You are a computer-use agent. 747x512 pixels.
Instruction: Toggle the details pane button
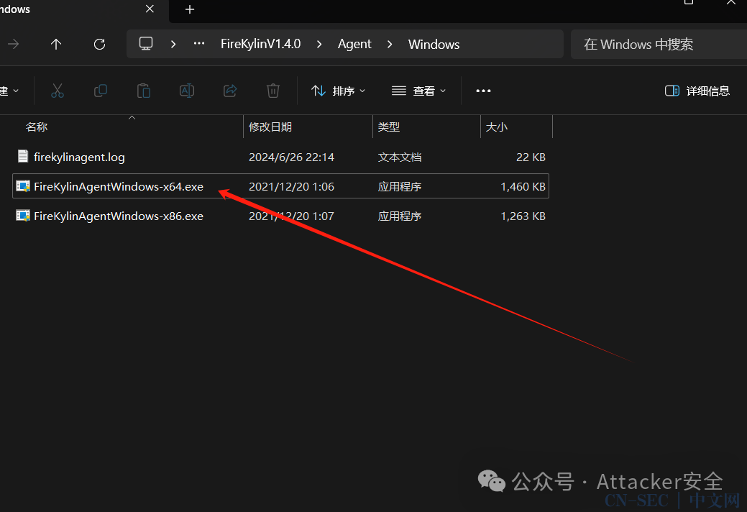pyautogui.click(x=697, y=91)
